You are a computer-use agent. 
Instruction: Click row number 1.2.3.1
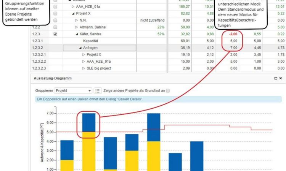point(37,41)
